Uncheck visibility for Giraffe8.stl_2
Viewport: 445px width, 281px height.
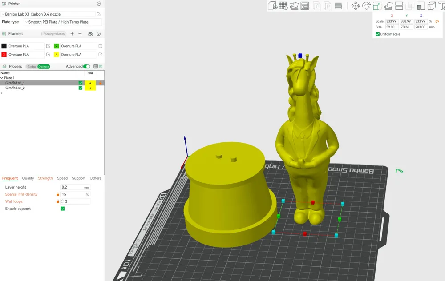(81, 88)
